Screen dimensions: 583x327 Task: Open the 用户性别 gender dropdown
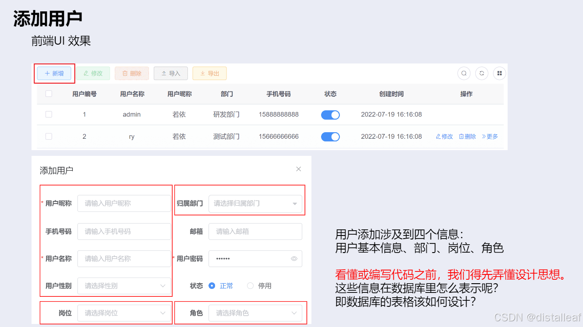click(x=124, y=285)
